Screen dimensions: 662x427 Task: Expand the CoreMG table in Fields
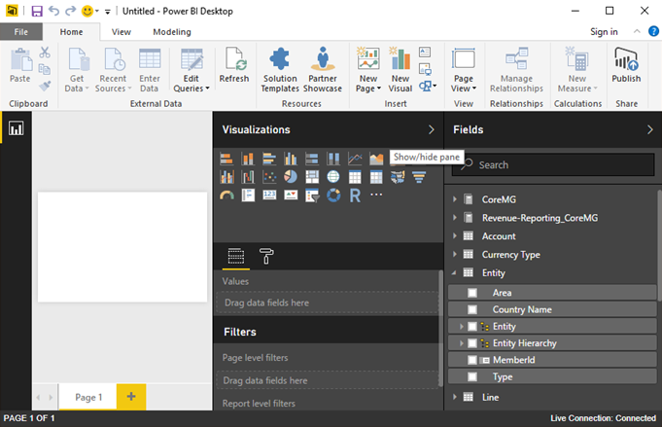454,199
